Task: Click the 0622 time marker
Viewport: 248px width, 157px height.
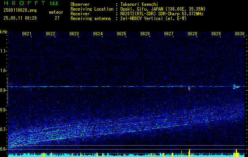Action: tap(50, 34)
